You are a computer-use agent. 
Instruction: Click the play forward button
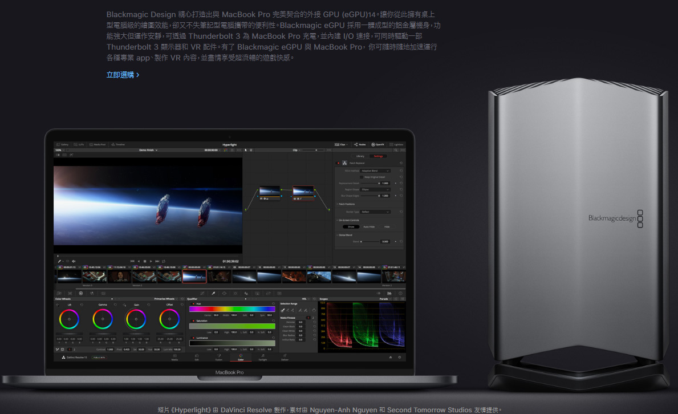point(151,261)
